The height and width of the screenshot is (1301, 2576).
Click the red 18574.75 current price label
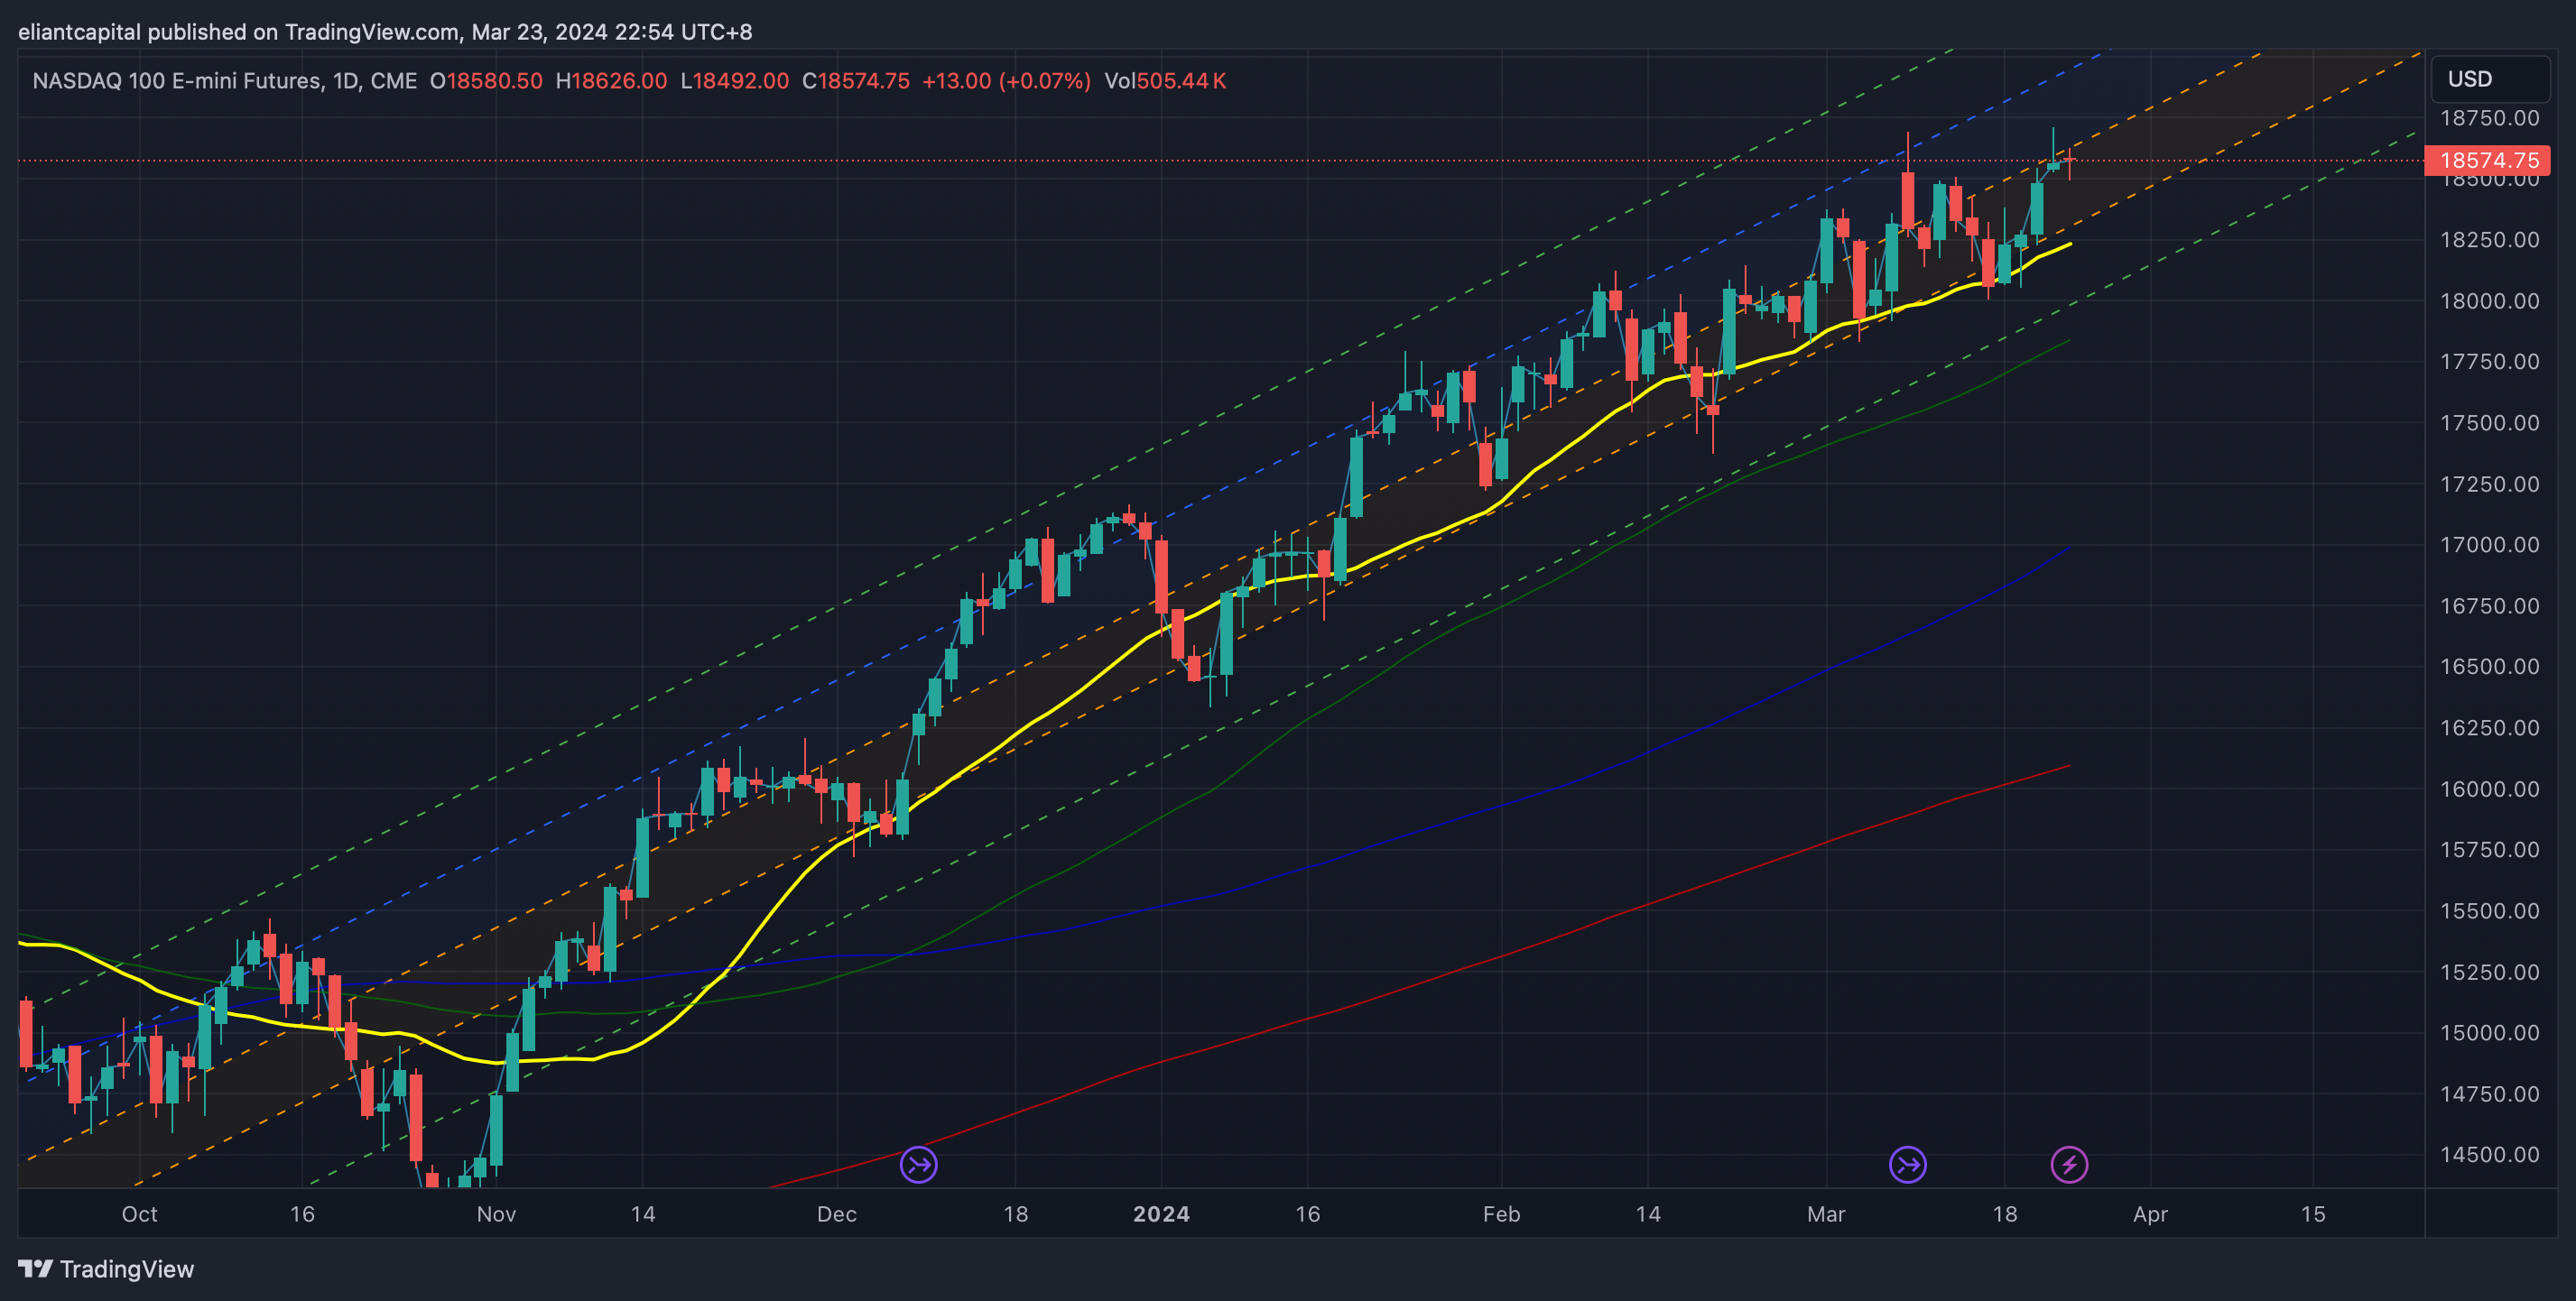(2487, 160)
